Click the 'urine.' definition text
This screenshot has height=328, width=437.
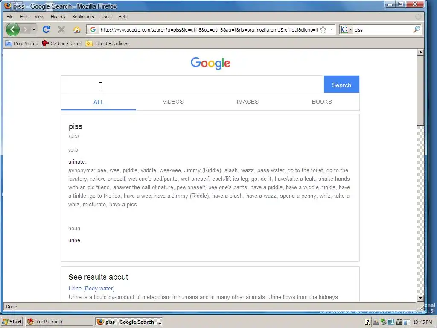[75, 240]
